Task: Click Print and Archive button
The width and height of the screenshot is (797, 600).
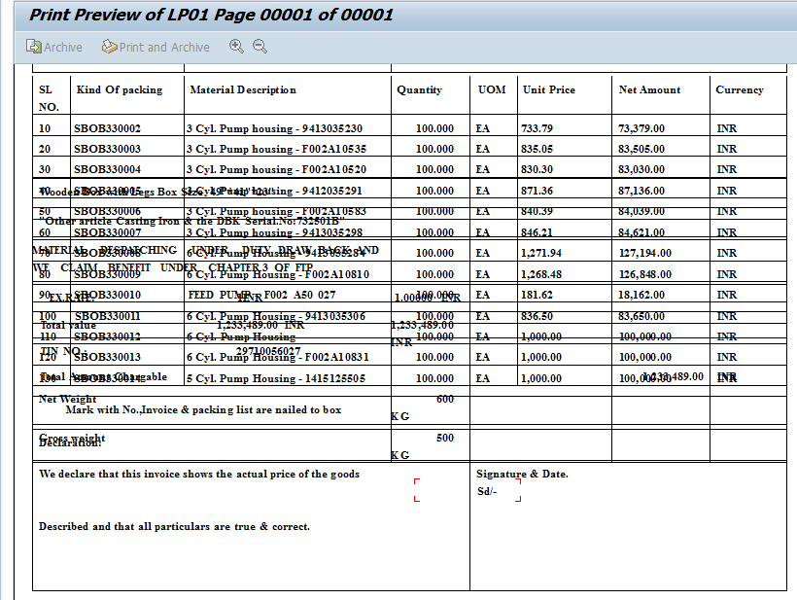Action: [156, 47]
